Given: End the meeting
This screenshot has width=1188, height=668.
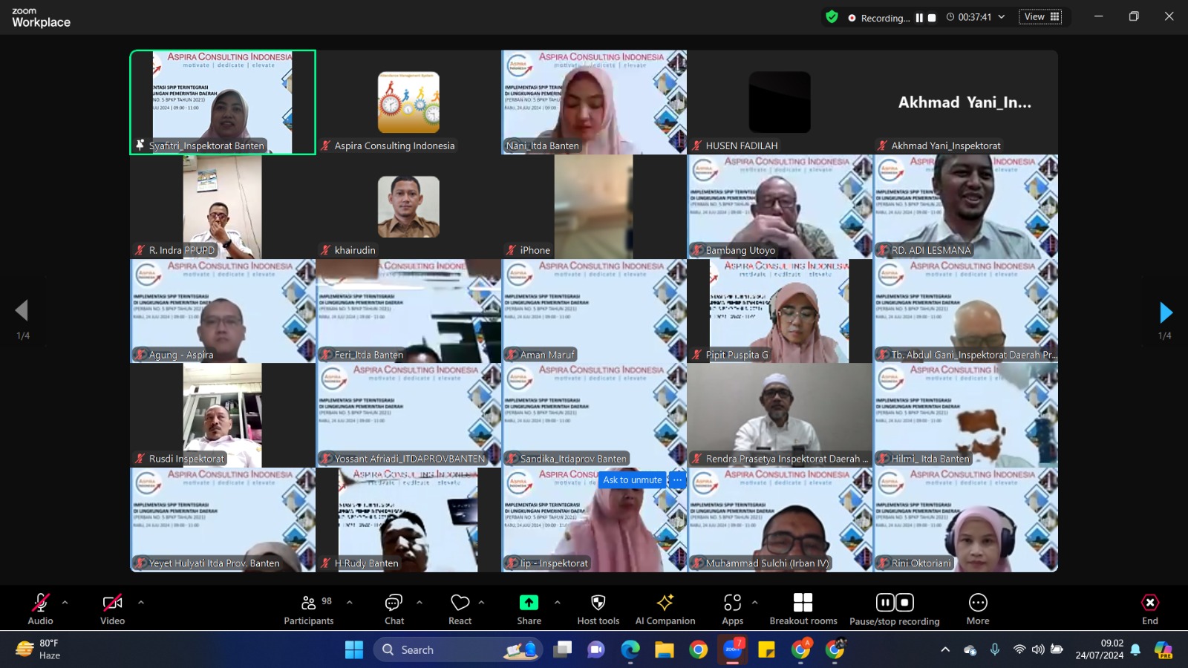Looking at the screenshot, I should click(x=1149, y=603).
